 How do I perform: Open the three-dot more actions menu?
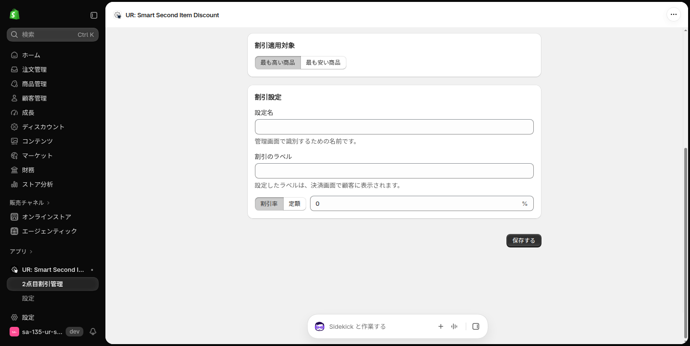click(x=674, y=14)
